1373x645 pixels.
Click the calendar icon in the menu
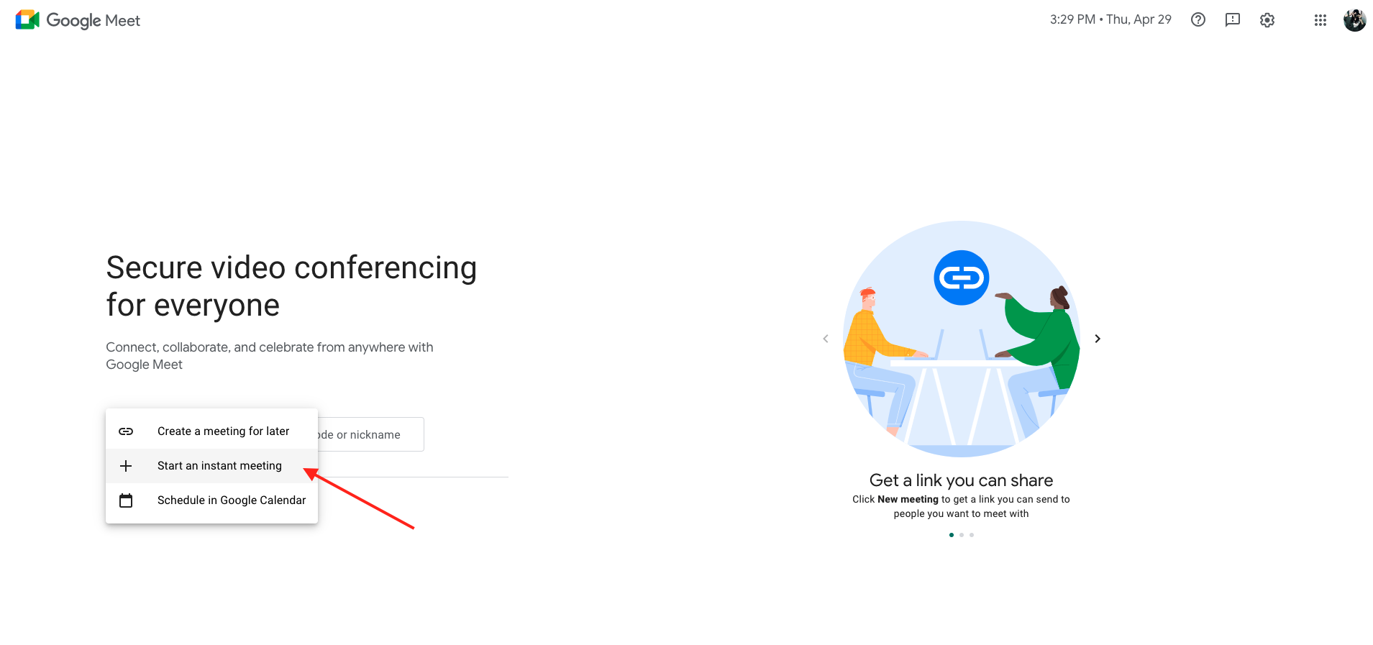126,500
